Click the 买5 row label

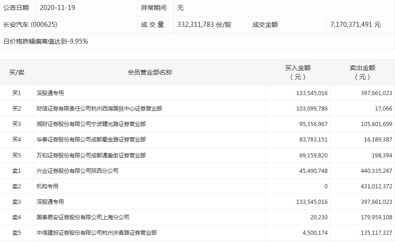point(17,156)
